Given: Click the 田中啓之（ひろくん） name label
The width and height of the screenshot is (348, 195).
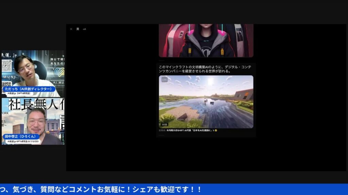Looking at the screenshot, I should coord(21,136).
